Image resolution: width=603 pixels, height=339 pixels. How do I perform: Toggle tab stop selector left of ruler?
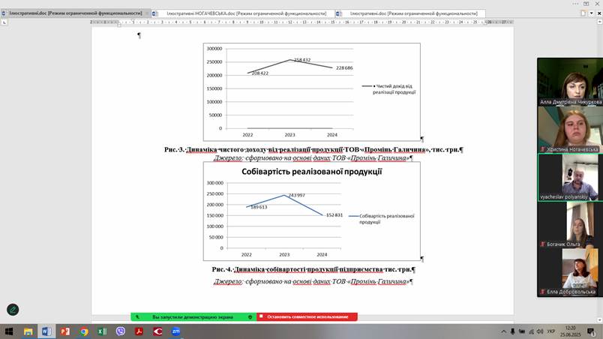(4, 22)
